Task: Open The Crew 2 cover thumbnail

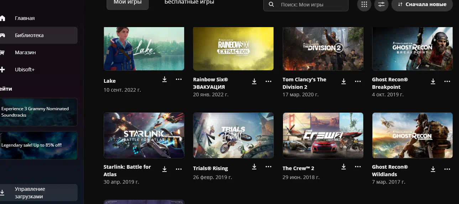Action: point(323,135)
